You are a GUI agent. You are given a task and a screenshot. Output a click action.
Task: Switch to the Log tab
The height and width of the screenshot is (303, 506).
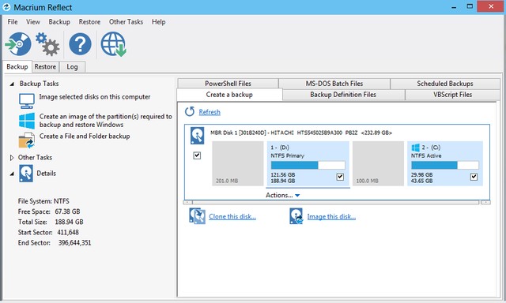point(72,66)
